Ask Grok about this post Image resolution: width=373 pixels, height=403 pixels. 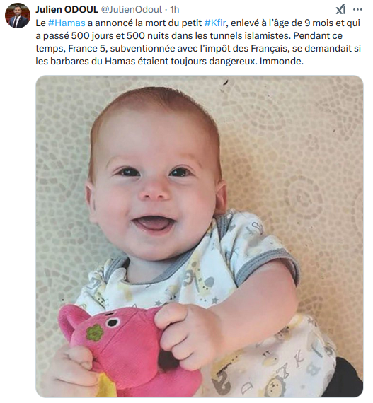pos(341,10)
